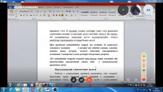Decrease font size with shrink font icon
The height and width of the screenshot is (92, 163).
41,11
